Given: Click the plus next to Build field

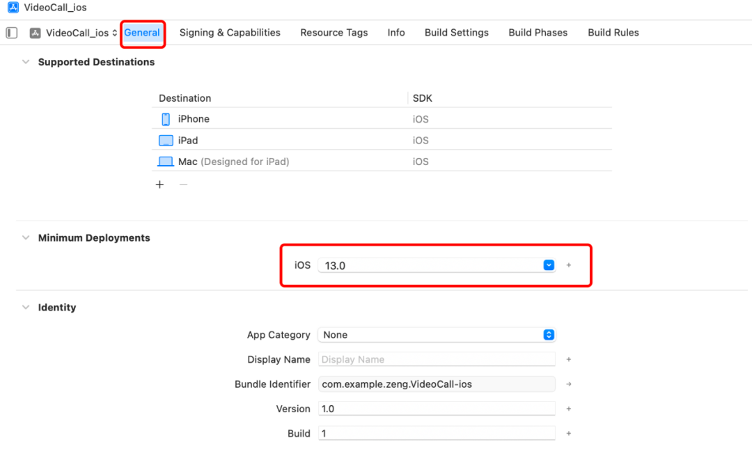Looking at the screenshot, I should [x=569, y=433].
